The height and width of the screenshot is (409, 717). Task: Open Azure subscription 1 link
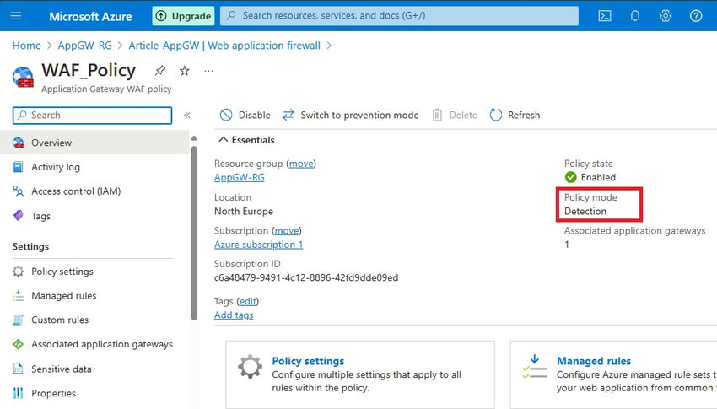pos(258,245)
